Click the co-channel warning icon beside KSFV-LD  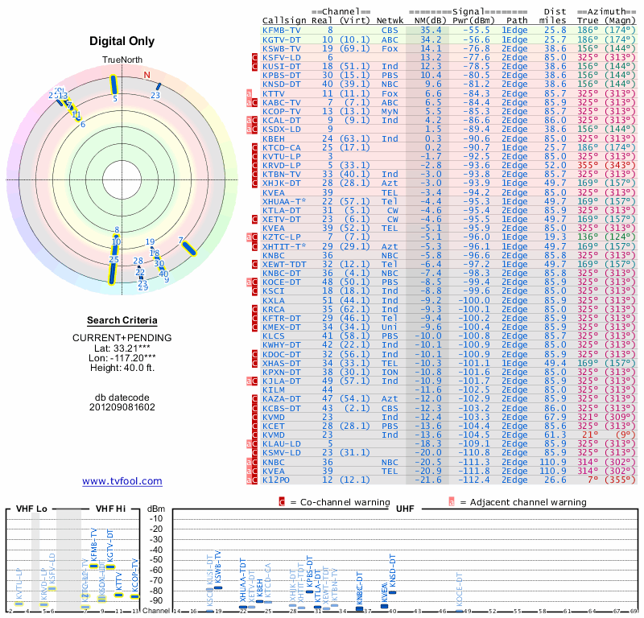point(254,57)
